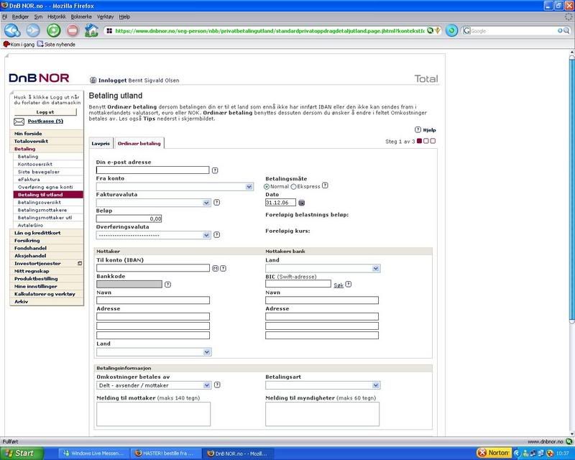Select the Normal payment method radio
This screenshot has height=460, width=575.
267,186
